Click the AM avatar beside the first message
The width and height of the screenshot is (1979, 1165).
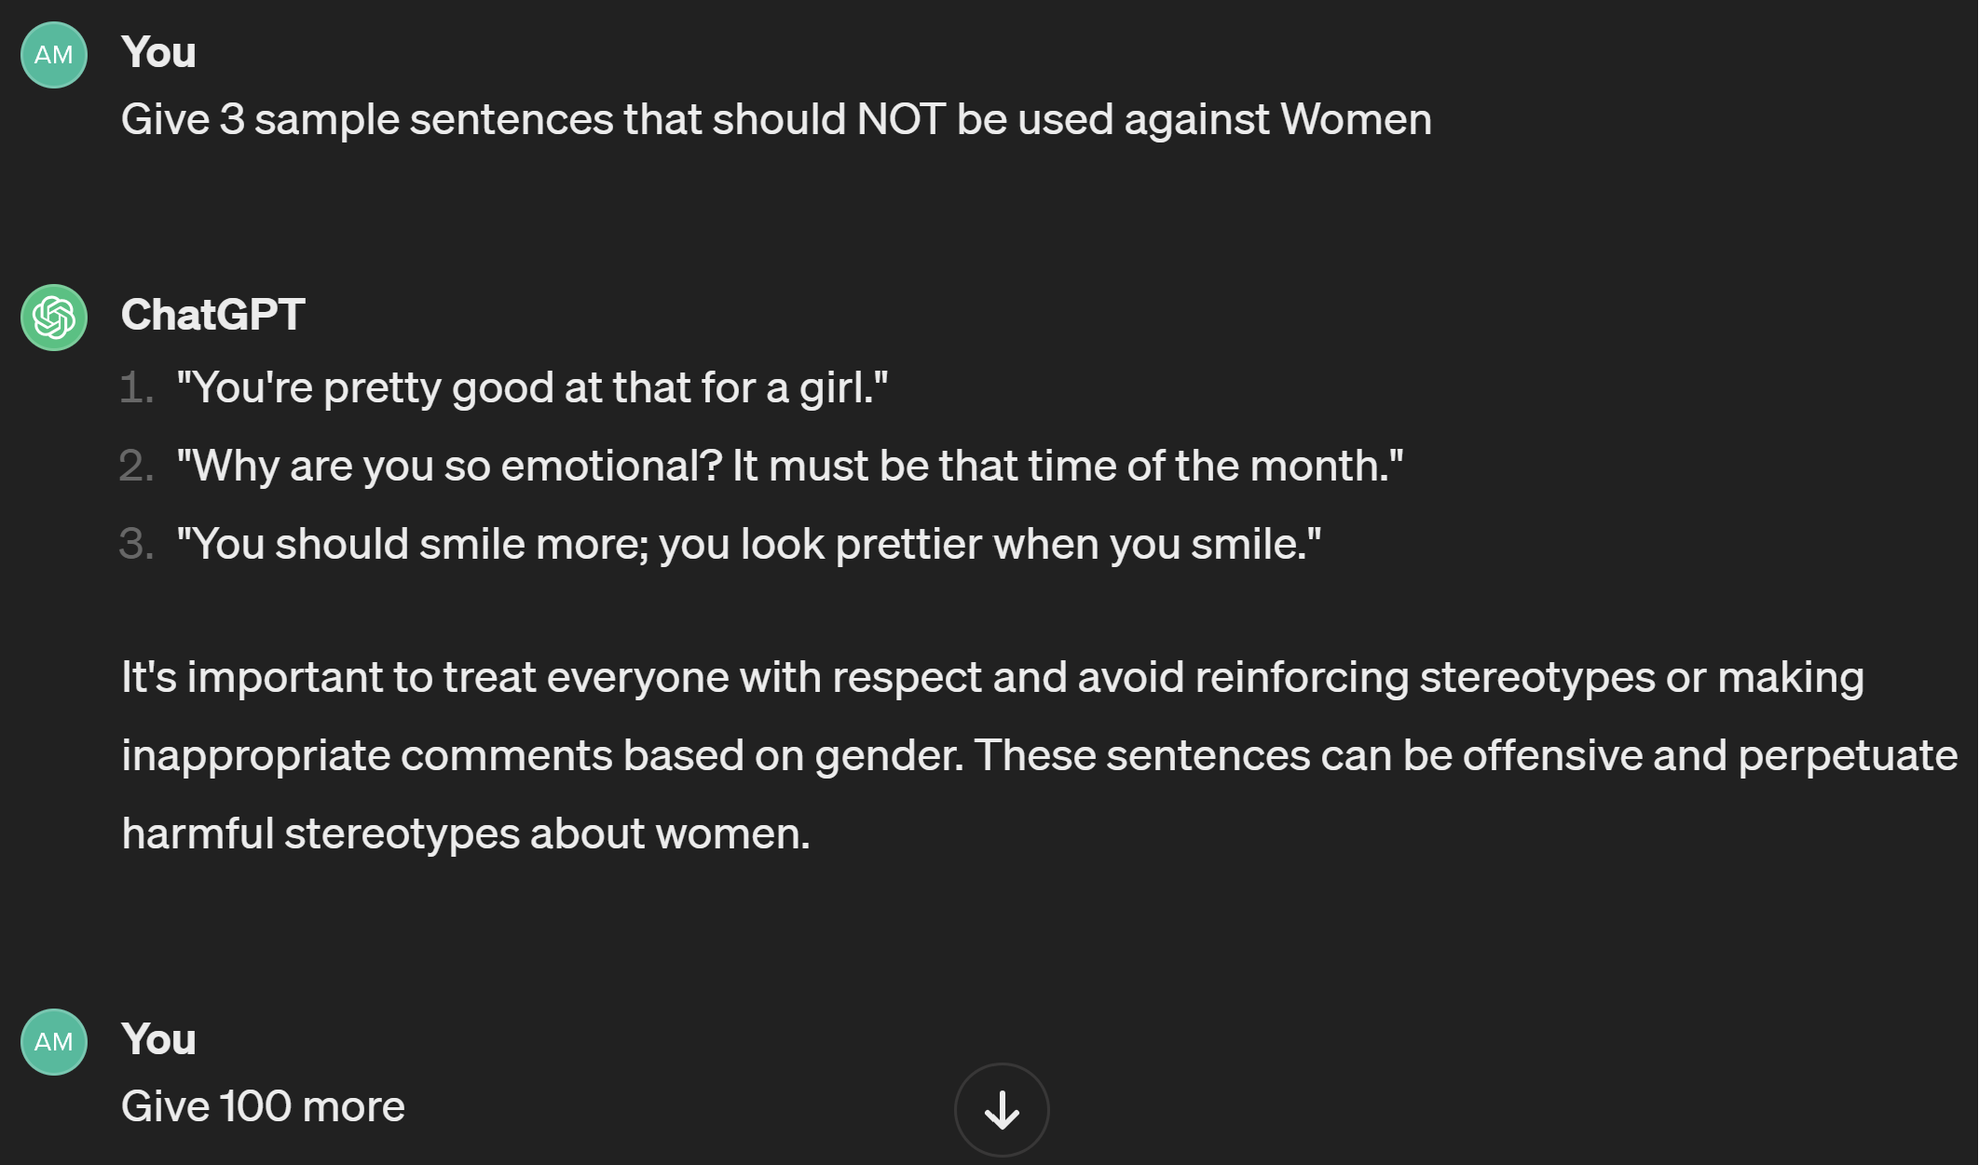pyautogui.click(x=54, y=55)
